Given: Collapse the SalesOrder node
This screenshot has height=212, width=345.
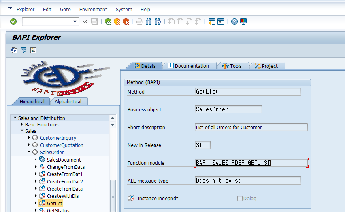Looking at the screenshot, I should [29, 152].
